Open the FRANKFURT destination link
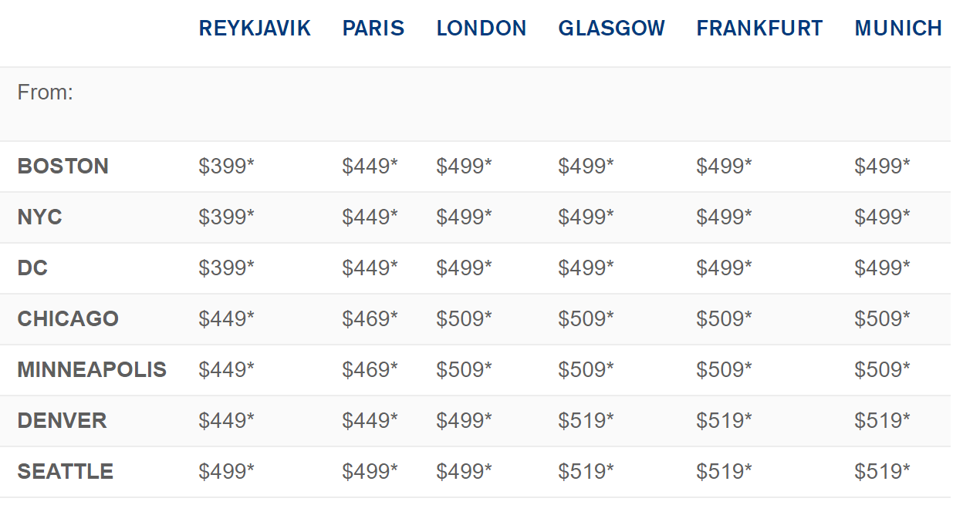Screen dimensions: 963x505 click(759, 29)
